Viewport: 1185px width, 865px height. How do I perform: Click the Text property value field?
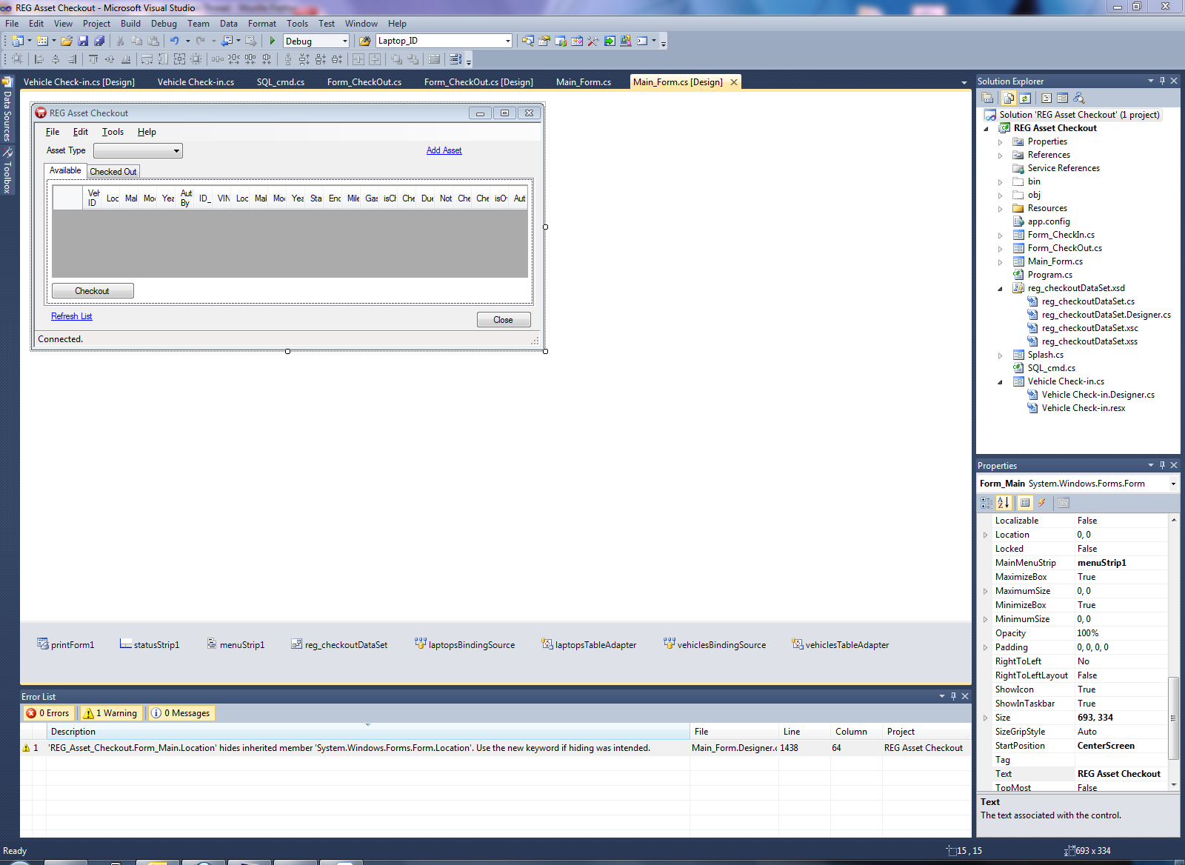[x=1121, y=774]
